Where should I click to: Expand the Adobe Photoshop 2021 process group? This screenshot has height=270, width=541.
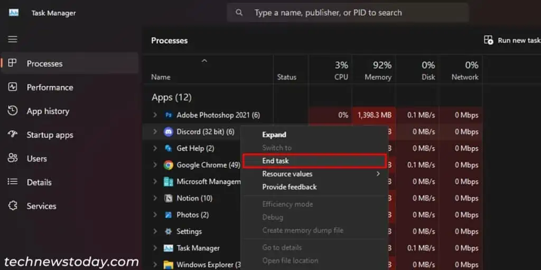click(x=155, y=115)
